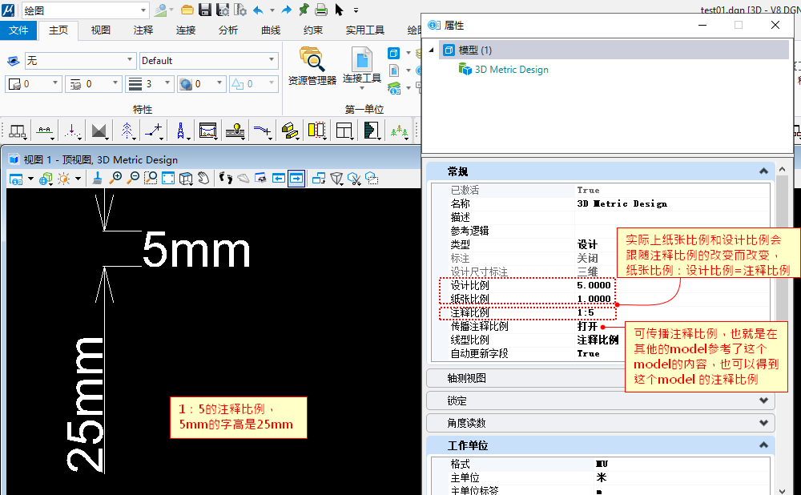
Task: Click the 纸张比例 value 1.0000
Action: [x=594, y=299]
